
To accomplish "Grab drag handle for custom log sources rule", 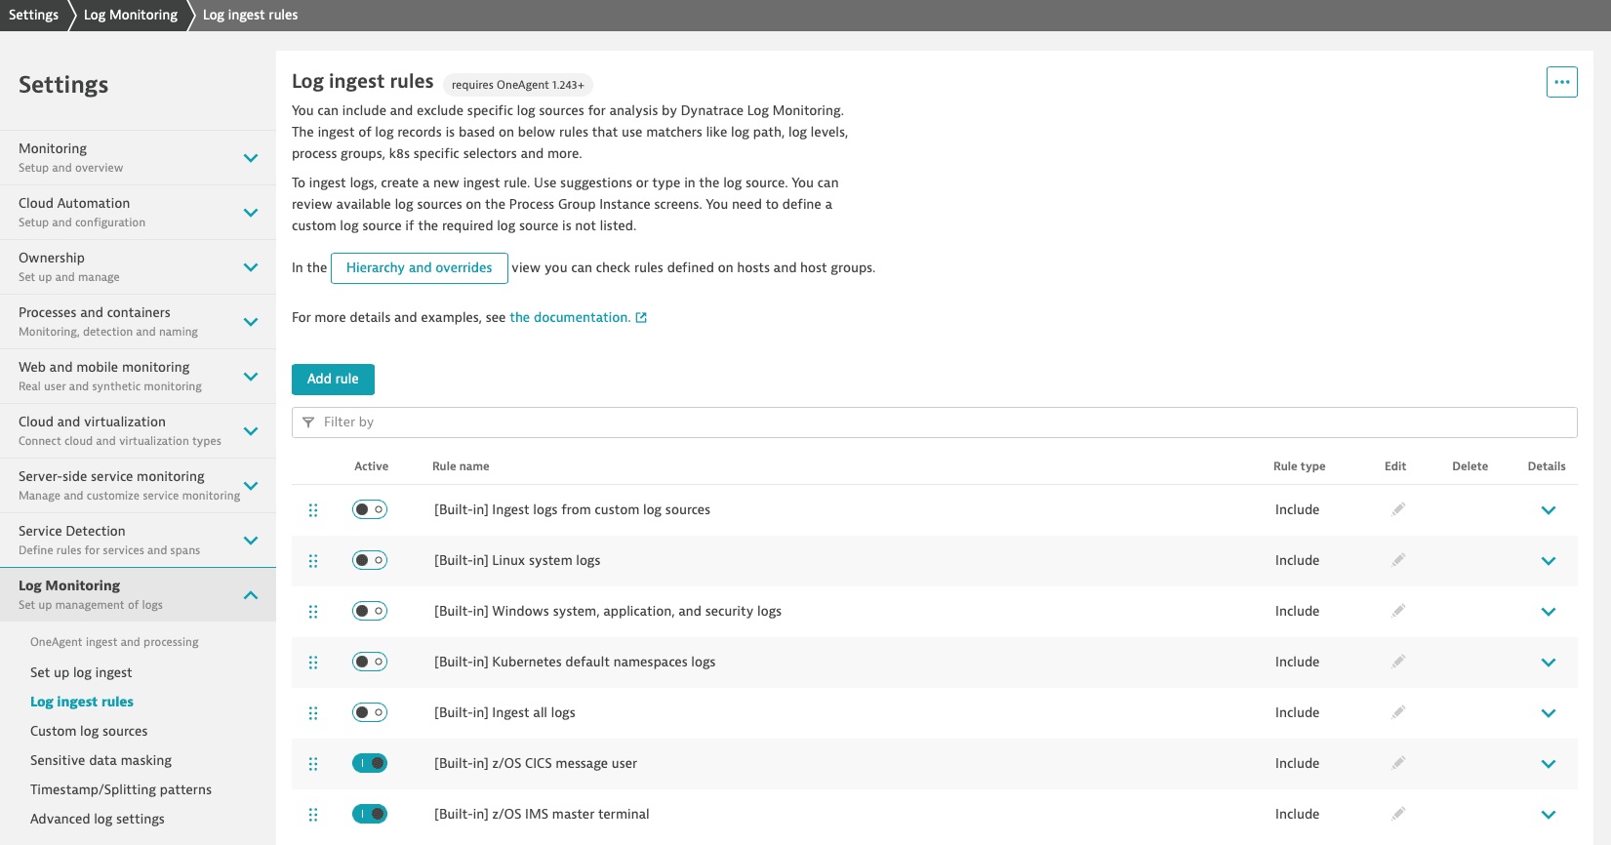I will 313,510.
